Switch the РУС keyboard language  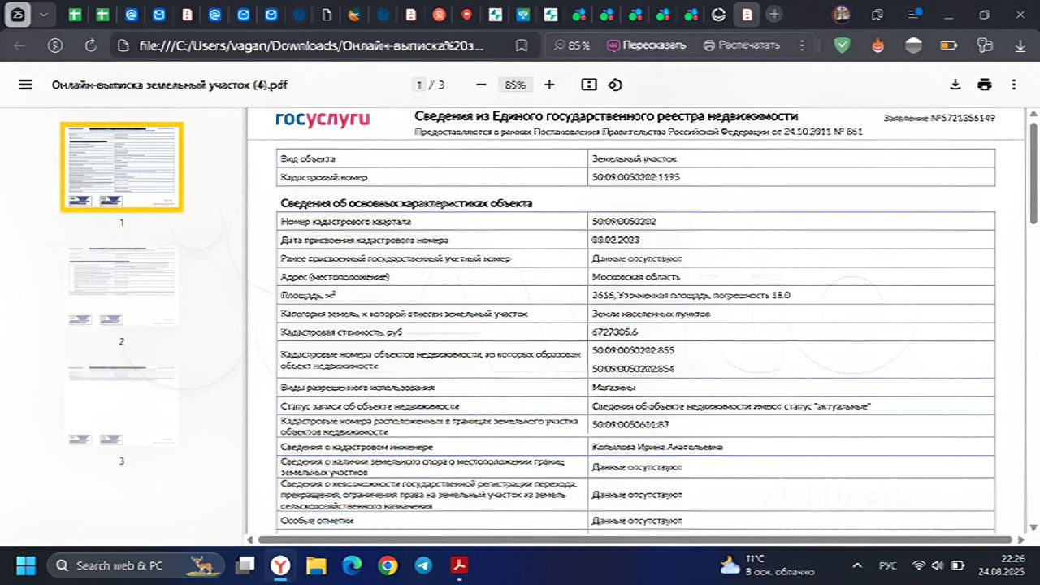pos(888,565)
